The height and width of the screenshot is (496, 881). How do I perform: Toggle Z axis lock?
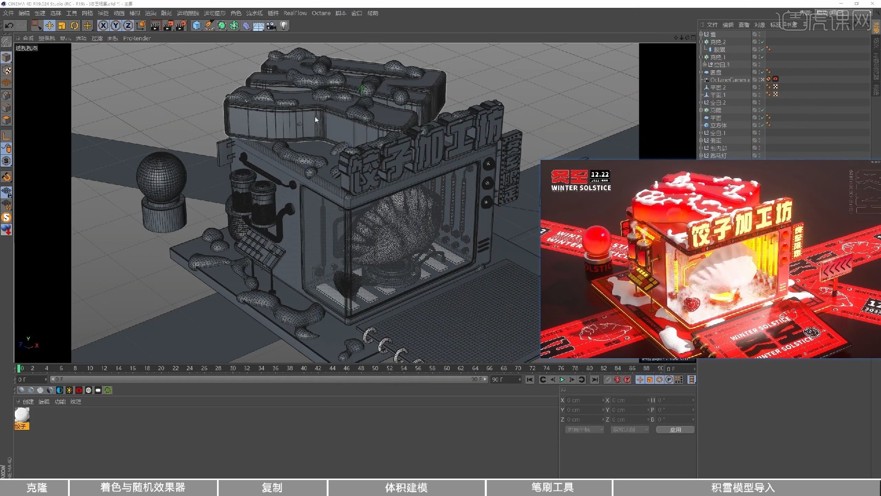pyautogui.click(x=128, y=26)
